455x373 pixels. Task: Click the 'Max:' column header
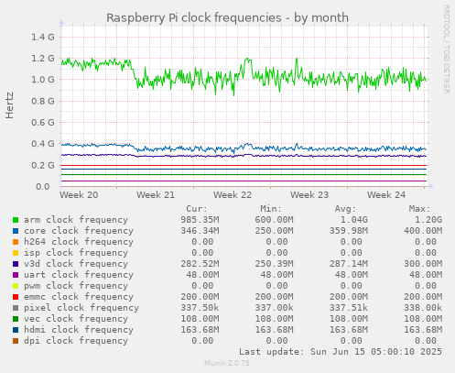419,209
